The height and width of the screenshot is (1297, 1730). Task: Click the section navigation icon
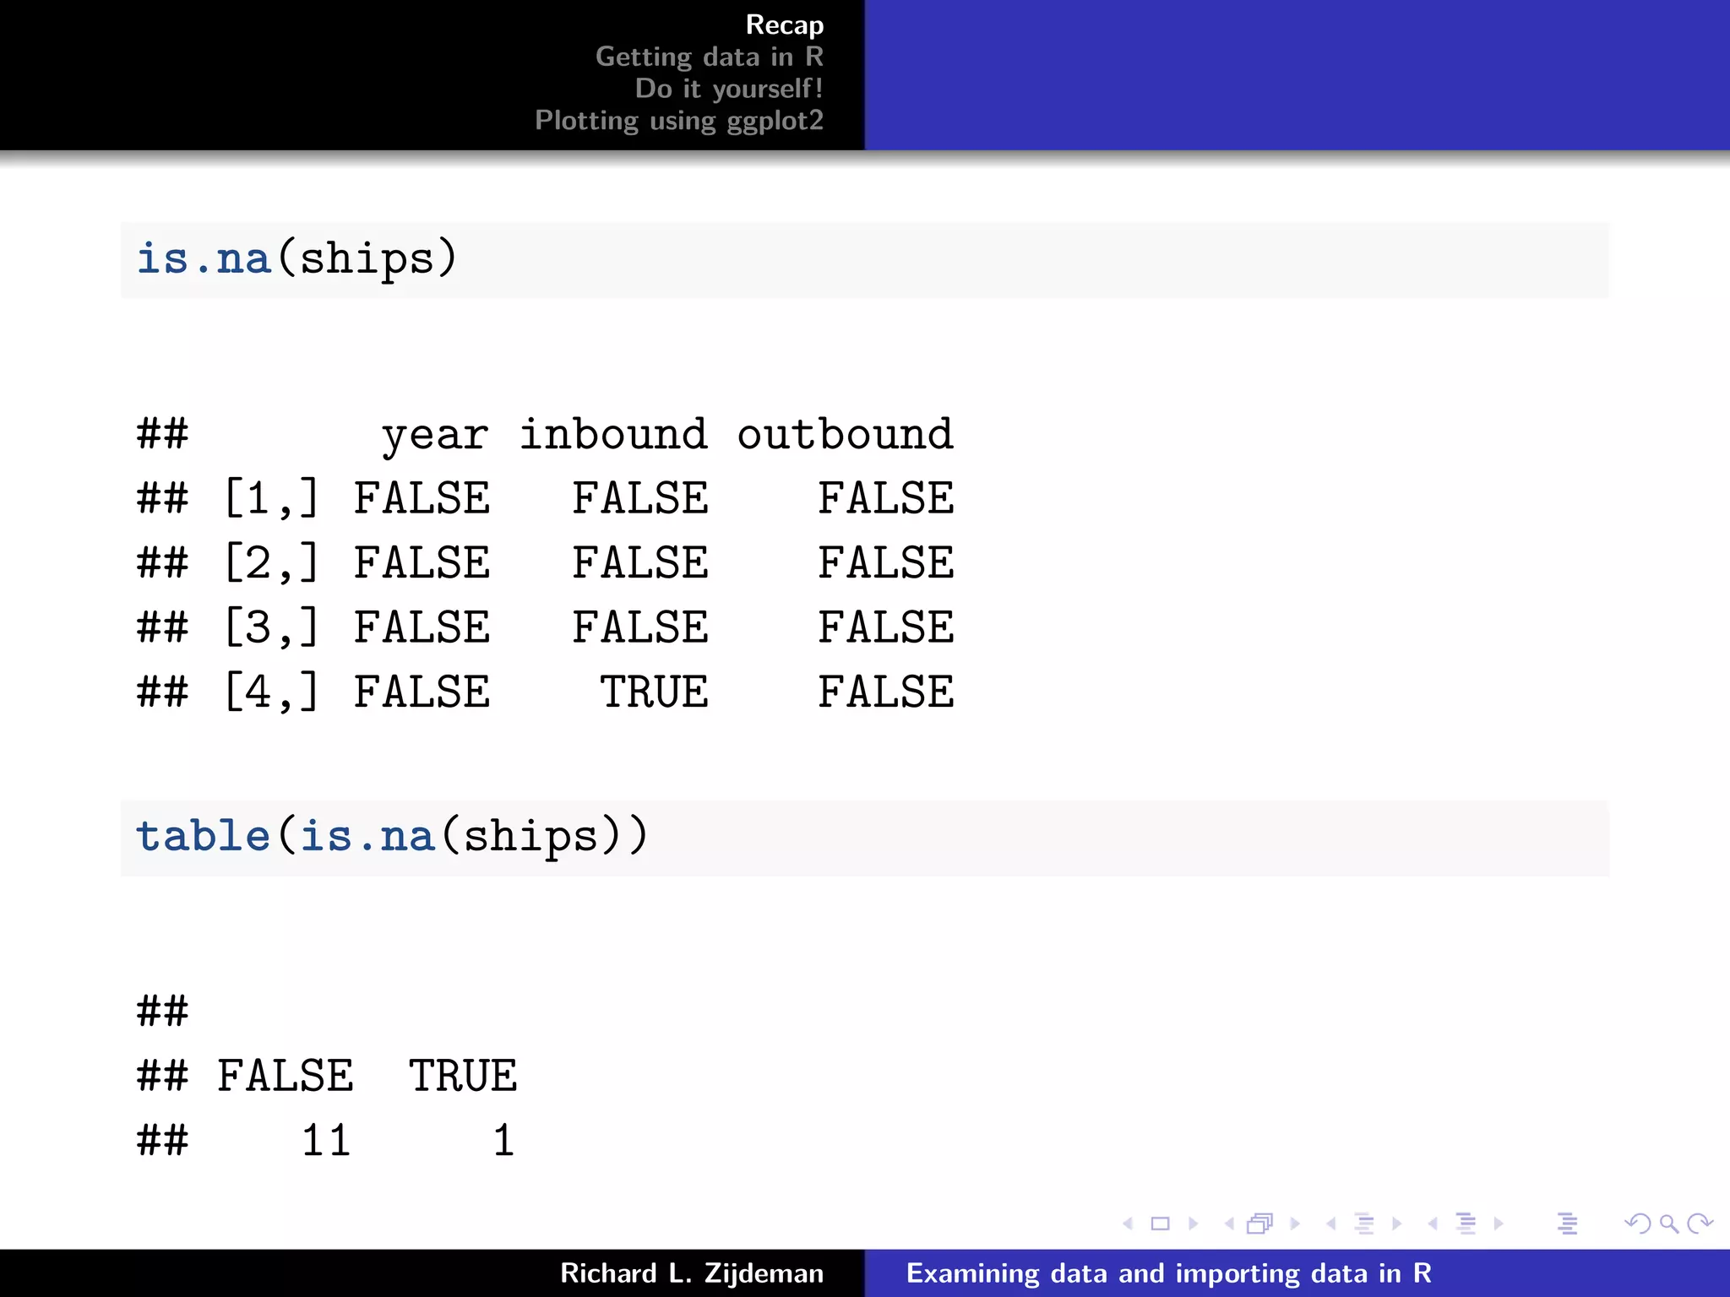coord(1466,1224)
